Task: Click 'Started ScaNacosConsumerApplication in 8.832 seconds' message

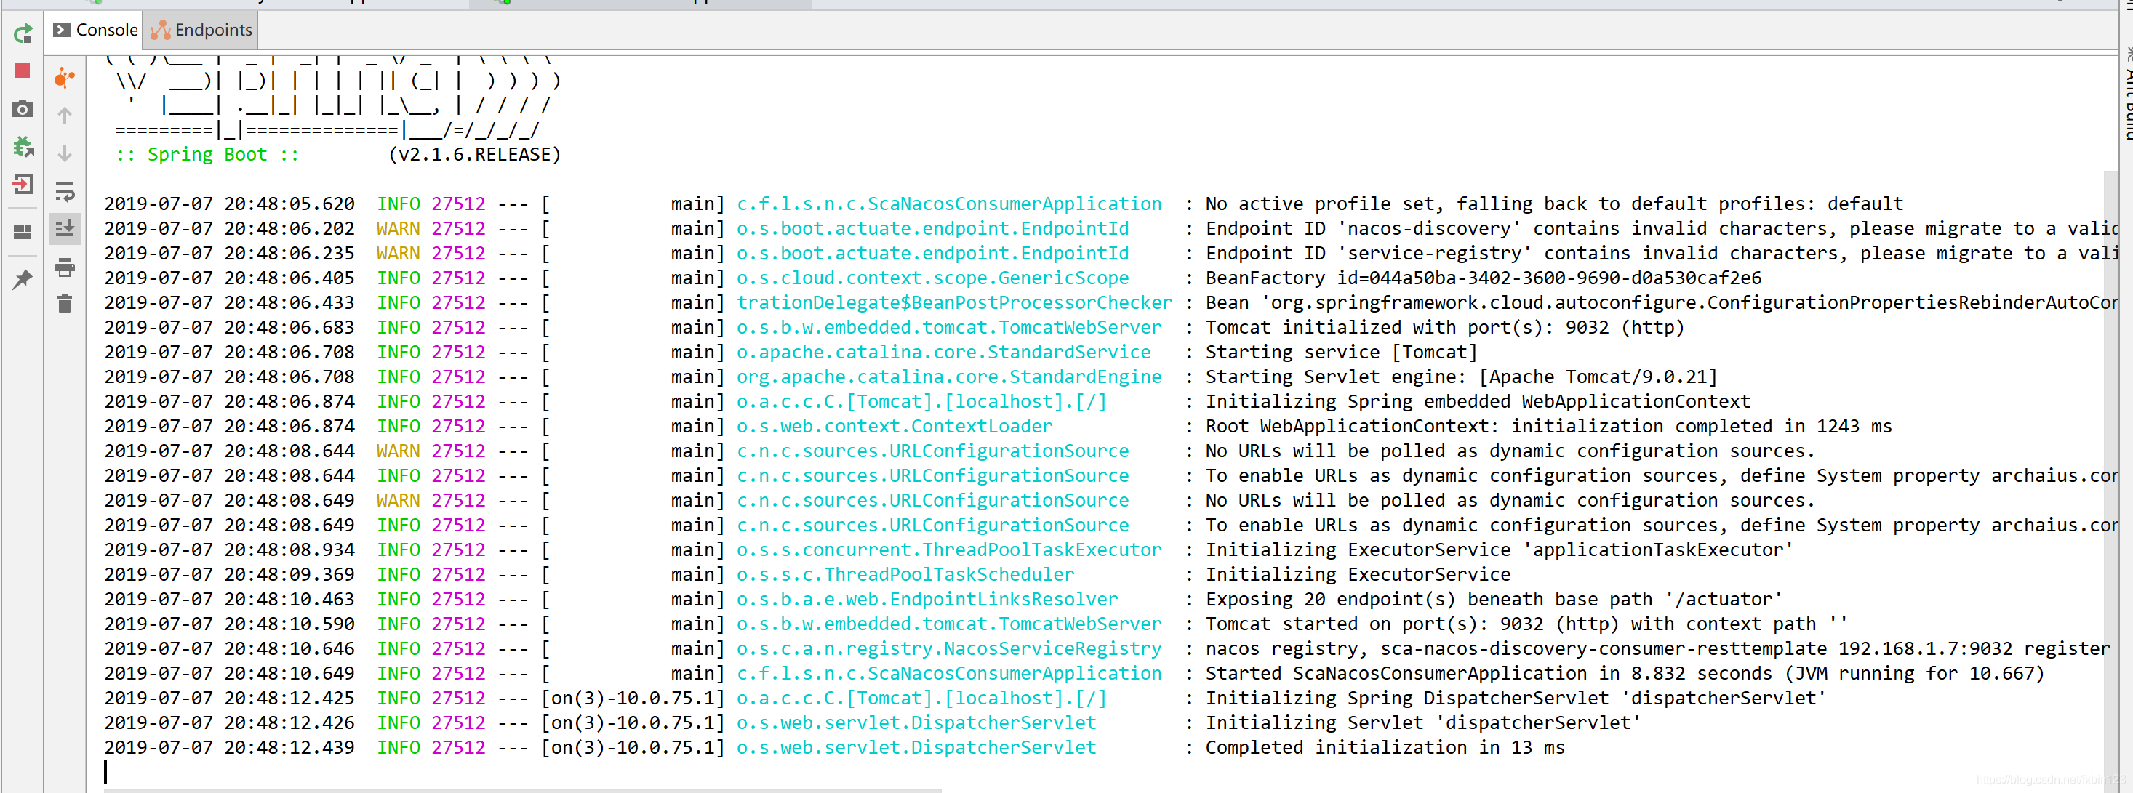Action: pos(1625,674)
